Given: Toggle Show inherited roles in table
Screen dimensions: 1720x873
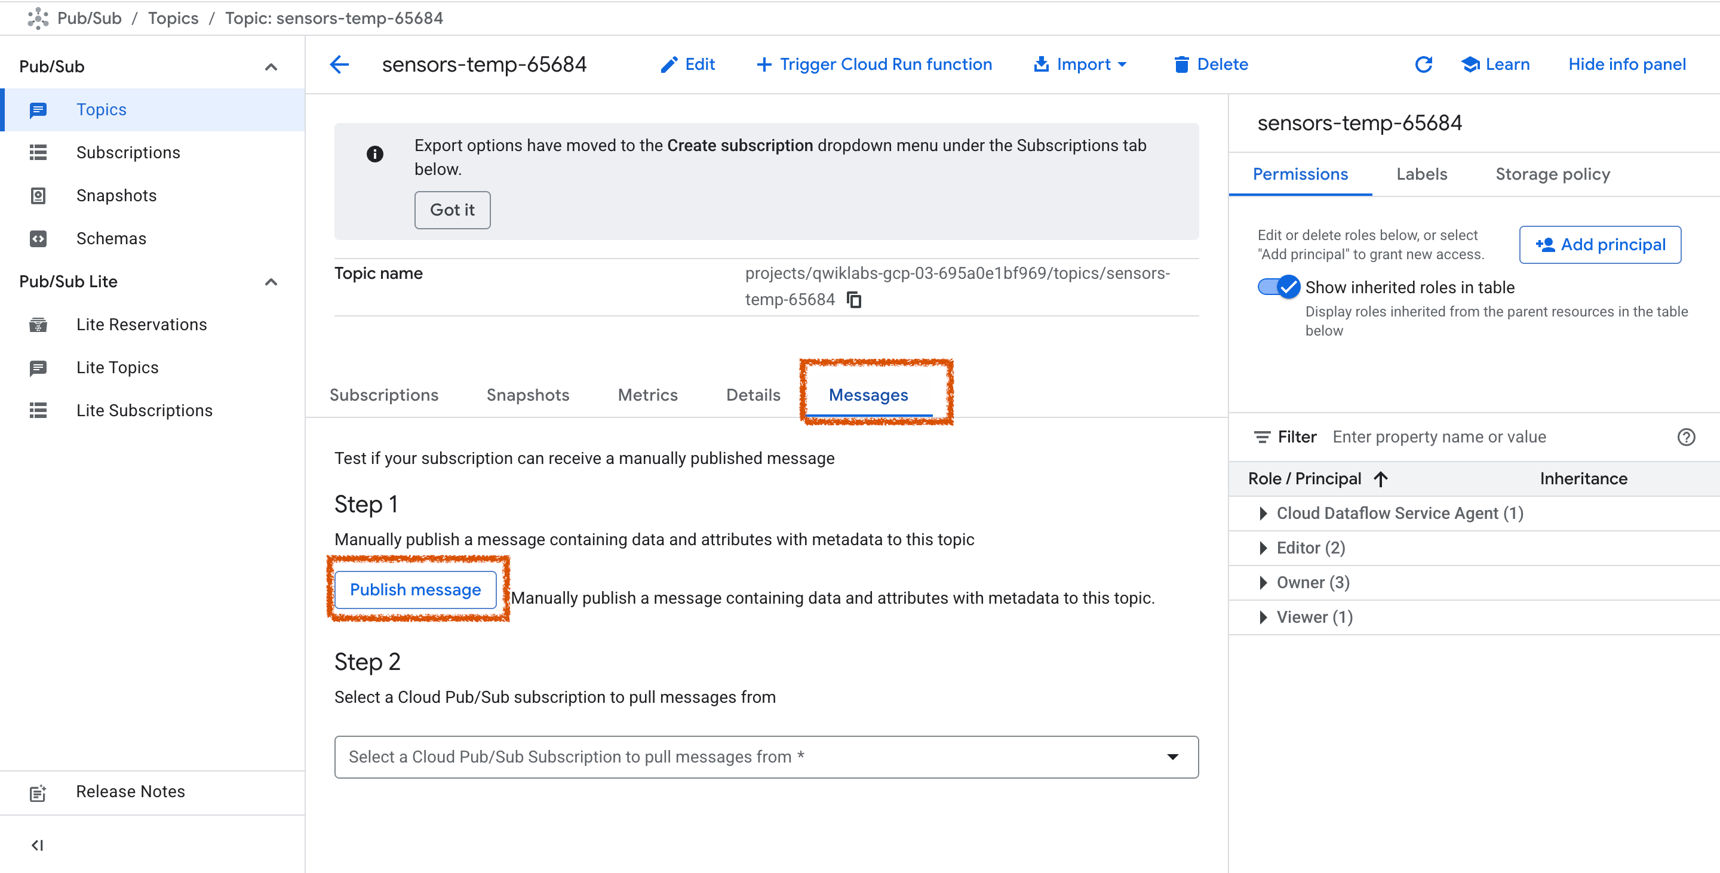Looking at the screenshot, I should coord(1278,287).
